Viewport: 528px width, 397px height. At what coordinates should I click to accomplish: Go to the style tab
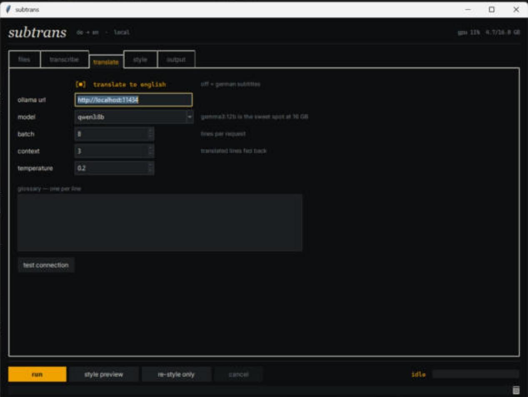pyautogui.click(x=140, y=59)
